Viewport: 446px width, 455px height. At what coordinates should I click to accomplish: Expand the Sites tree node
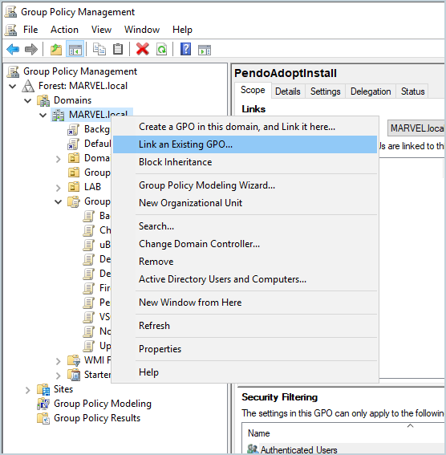click(x=28, y=390)
